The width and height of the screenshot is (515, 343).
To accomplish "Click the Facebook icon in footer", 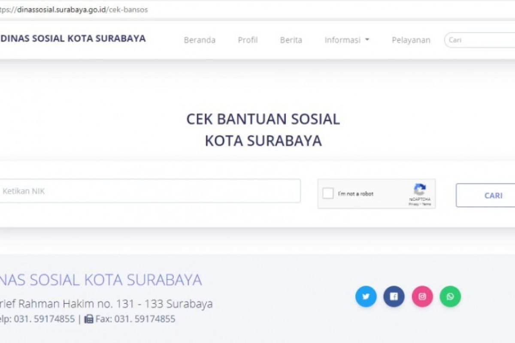I will tap(394, 297).
